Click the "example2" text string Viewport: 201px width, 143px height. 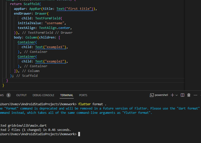click(x=55, y=61)
